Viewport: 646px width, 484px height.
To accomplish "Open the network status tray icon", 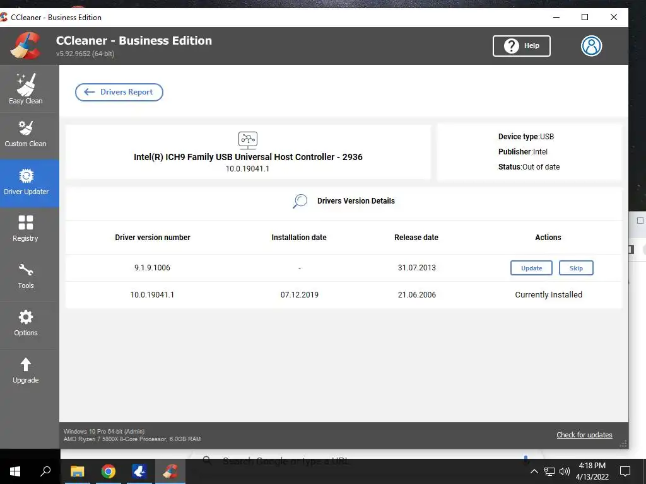I will pyautogui.click(x=549, y=471).
